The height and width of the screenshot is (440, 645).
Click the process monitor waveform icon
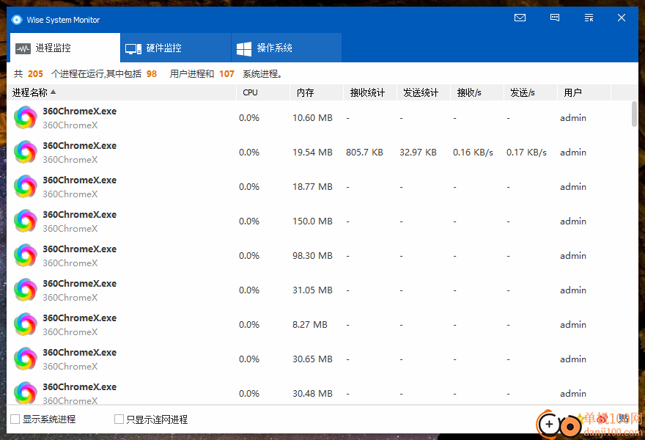click(x=23, y=49)
